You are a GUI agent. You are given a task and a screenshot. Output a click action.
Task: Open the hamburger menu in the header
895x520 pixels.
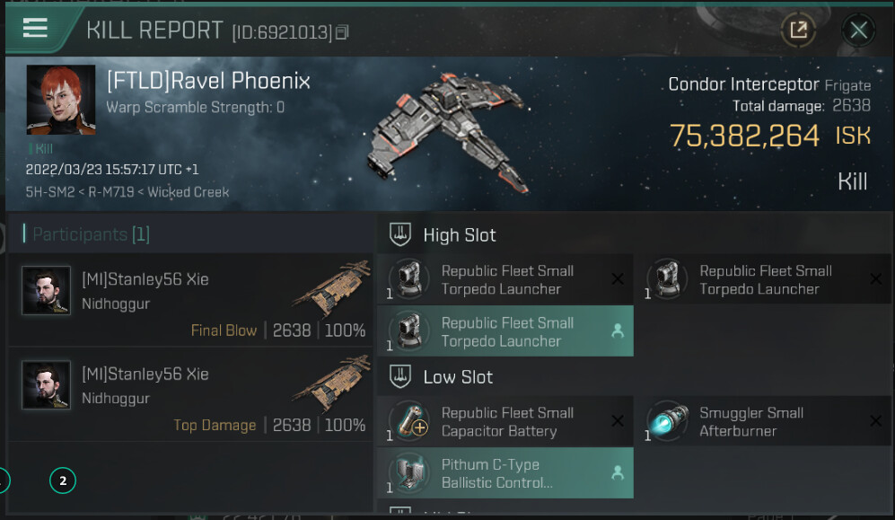[x=35, y=29]
